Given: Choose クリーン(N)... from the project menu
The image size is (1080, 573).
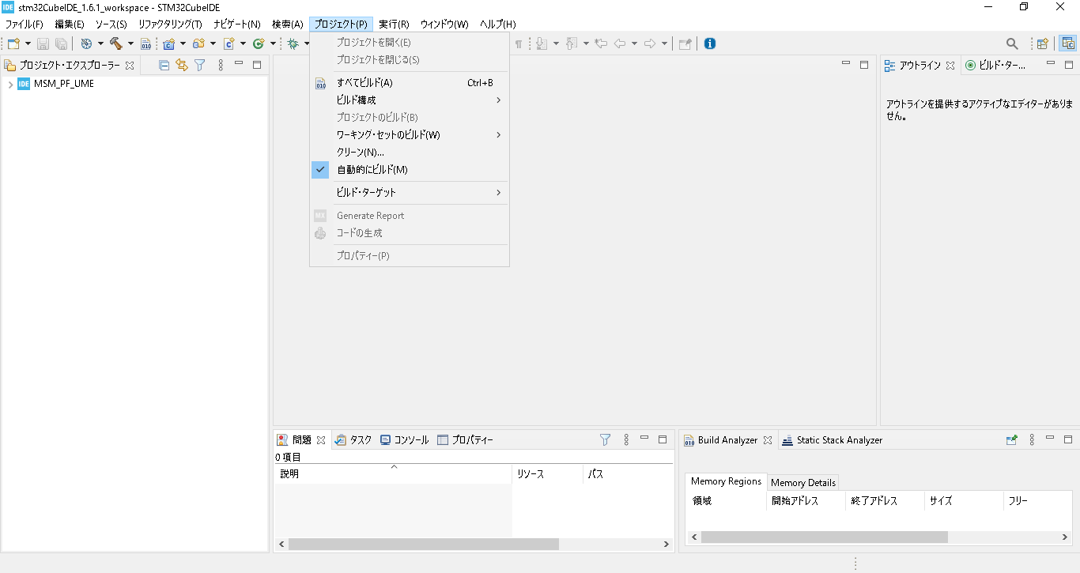Looking at the screenshot, I should tap(410, 153).
